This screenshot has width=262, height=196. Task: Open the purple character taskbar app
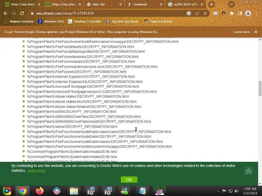pos(160,191)
